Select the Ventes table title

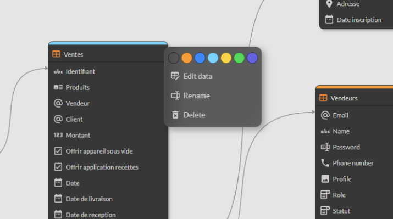[73, 54]
